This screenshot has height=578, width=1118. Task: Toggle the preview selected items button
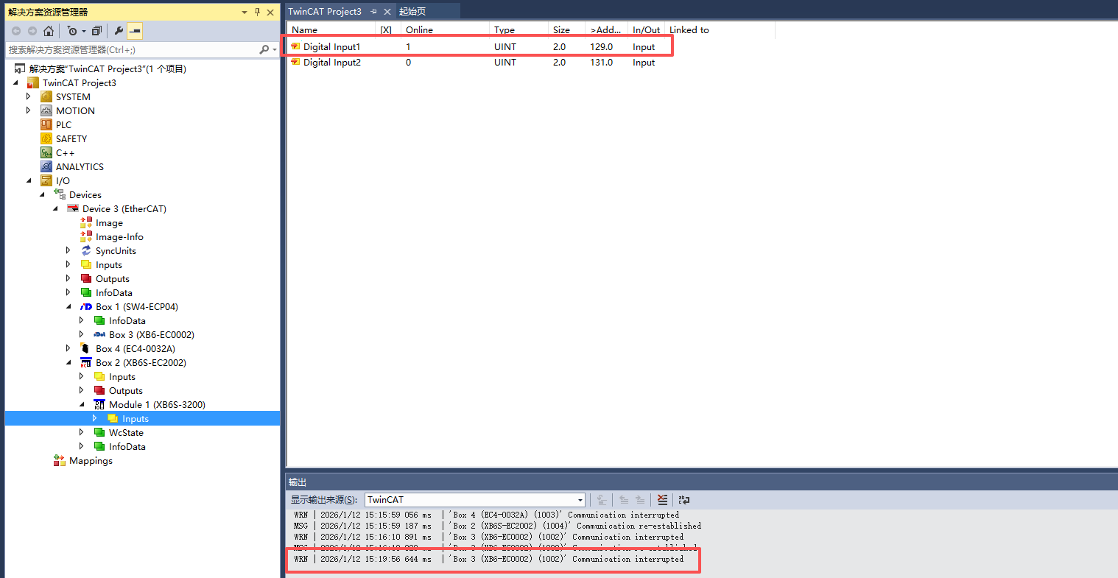point(135,31)
